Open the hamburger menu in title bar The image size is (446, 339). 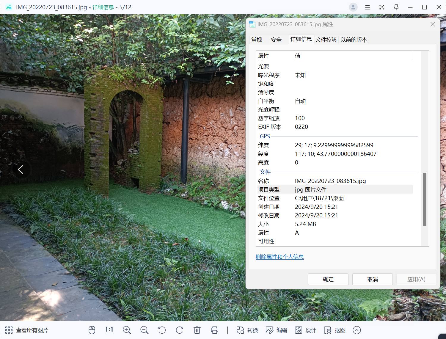tap(368, 7)
